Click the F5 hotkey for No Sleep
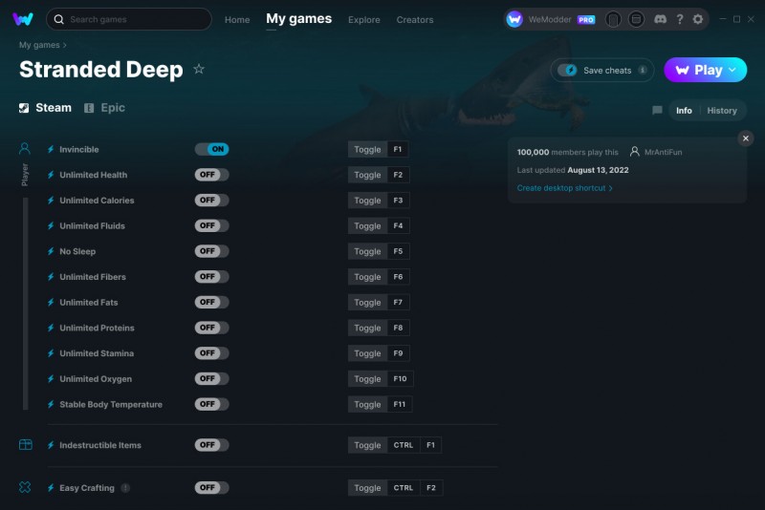765x510 pixels. (x=398, y=251)
